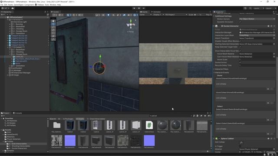This screenshot has width=278, height=156.
Task: Open the GameObject menu
Action: pyautogui.click(x=19, y=5)
